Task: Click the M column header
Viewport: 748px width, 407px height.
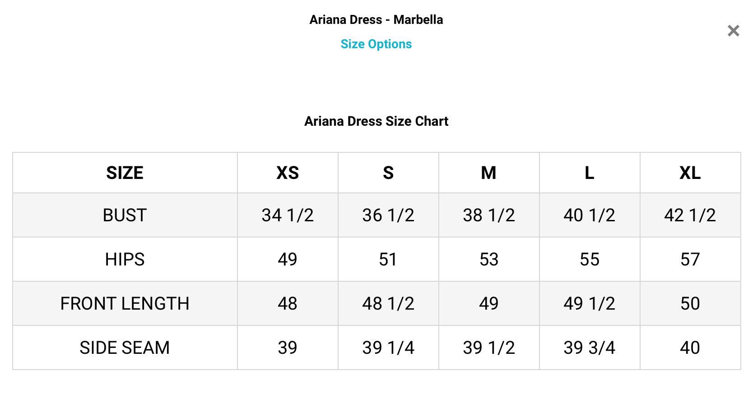Action: pos(488,173)
